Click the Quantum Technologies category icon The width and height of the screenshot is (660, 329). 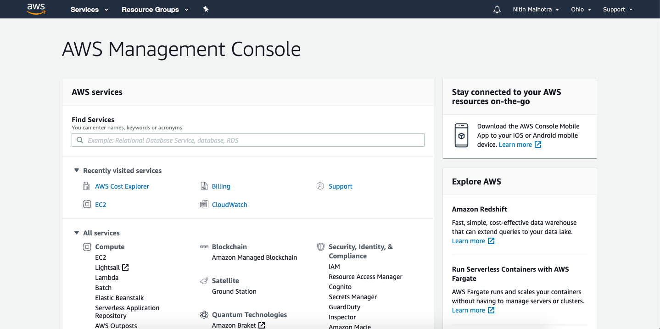point(204,314)
